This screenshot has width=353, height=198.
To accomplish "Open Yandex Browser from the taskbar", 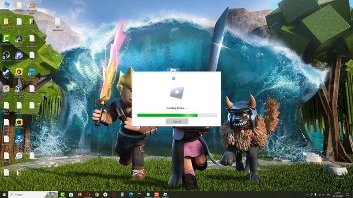I will point(105,194).
